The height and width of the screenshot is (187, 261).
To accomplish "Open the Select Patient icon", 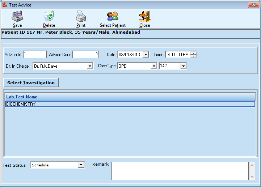I will [x=113, y=17].
